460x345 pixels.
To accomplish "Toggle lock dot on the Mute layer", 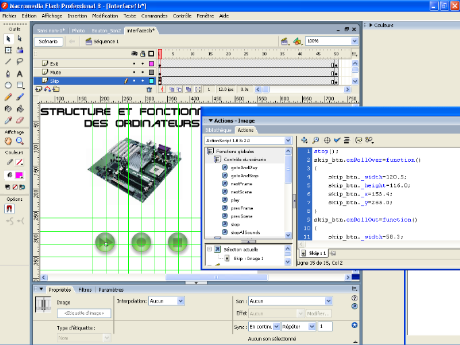I will coord(142,72).
